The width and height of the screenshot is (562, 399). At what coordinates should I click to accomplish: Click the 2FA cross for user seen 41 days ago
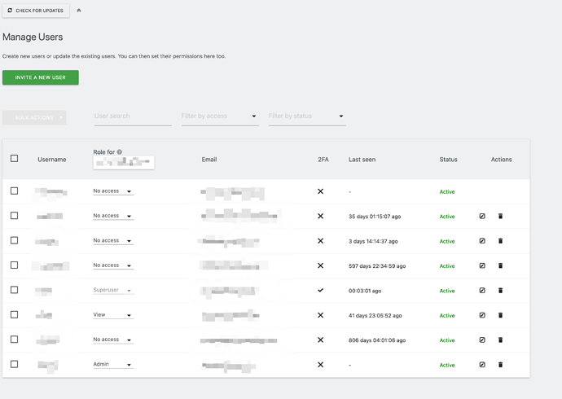[x=320, y=315]
